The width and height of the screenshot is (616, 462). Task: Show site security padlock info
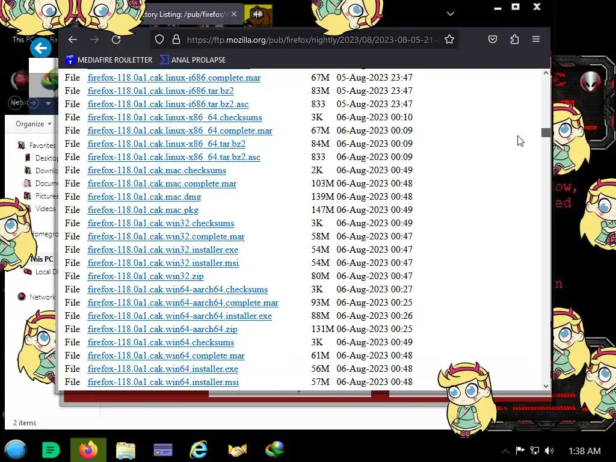(176, 39)
